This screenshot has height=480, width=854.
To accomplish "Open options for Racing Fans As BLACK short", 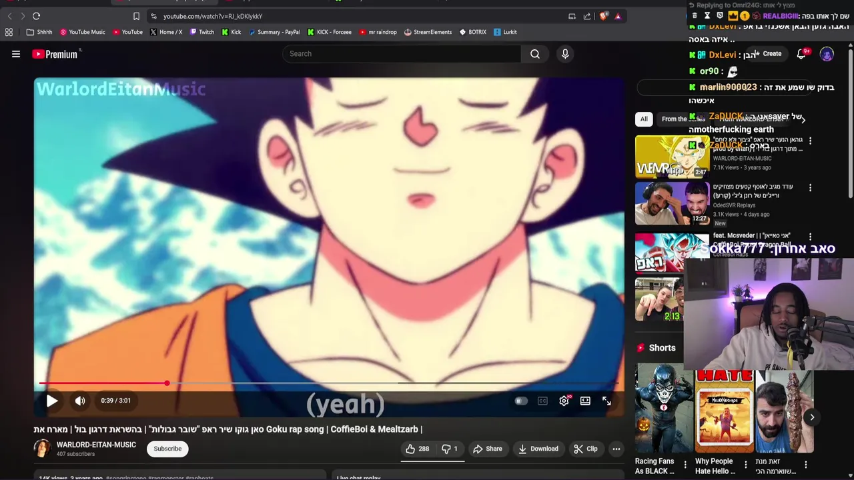I will tap(685, 465).
